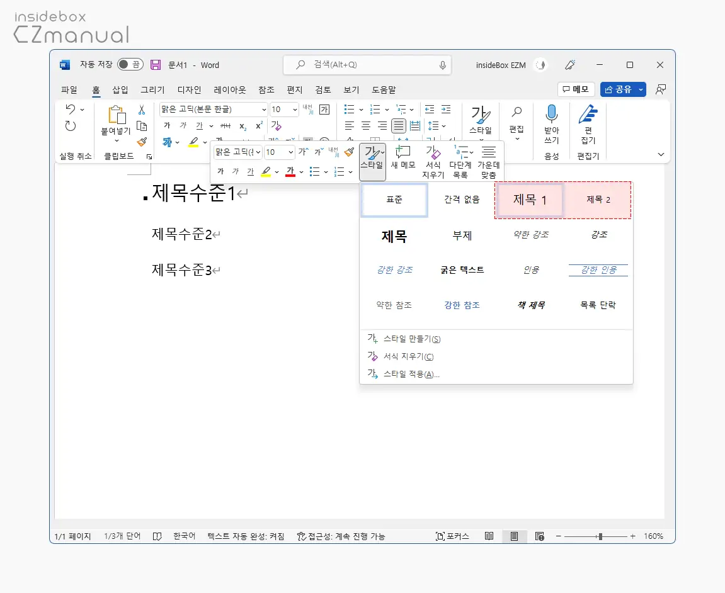This screenshot has height=593, width=725.
Task: Click the 160% zoom level
Action: [653, 536]
